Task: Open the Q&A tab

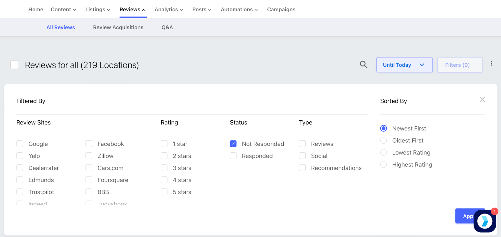Action: [x=167, y=27]
